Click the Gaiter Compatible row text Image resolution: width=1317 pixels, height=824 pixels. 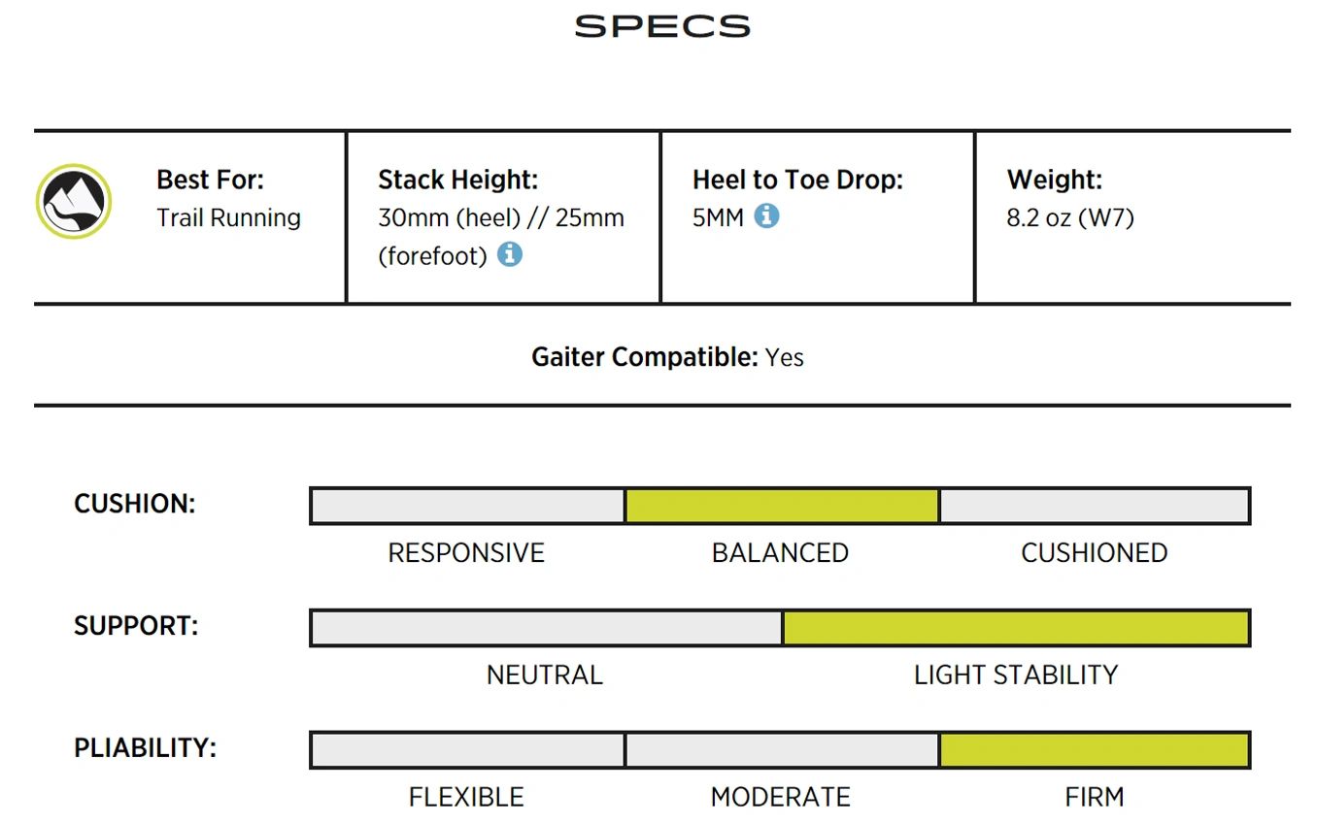(x=667, y=357)
